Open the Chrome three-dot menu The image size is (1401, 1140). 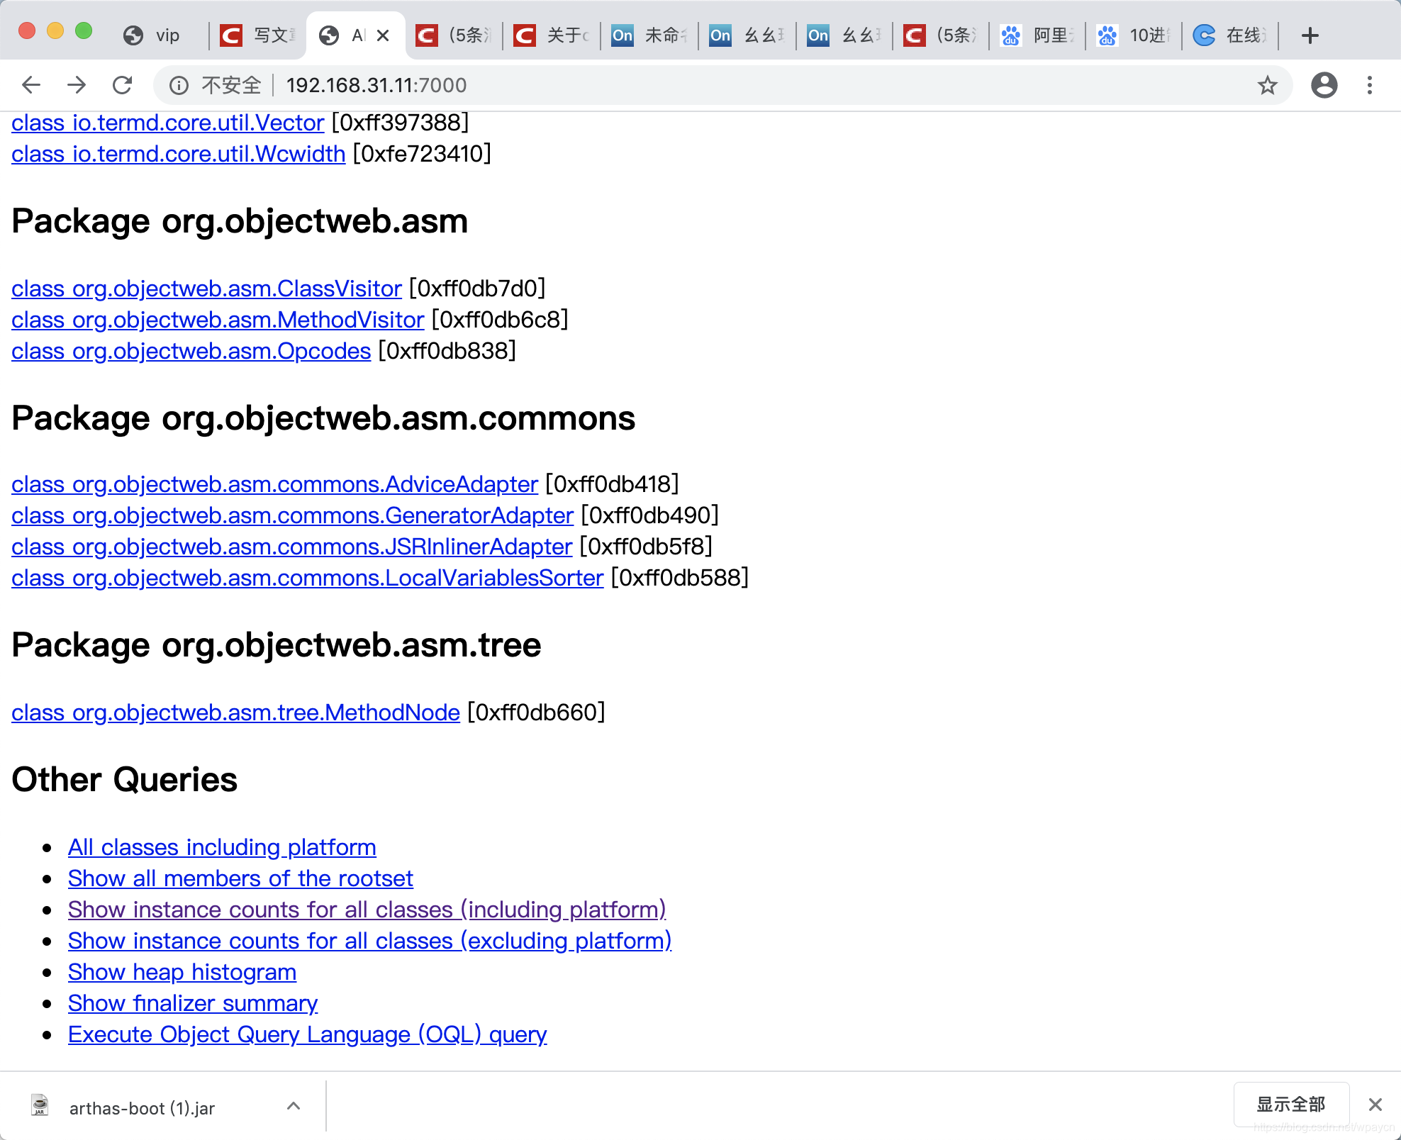1370,85
